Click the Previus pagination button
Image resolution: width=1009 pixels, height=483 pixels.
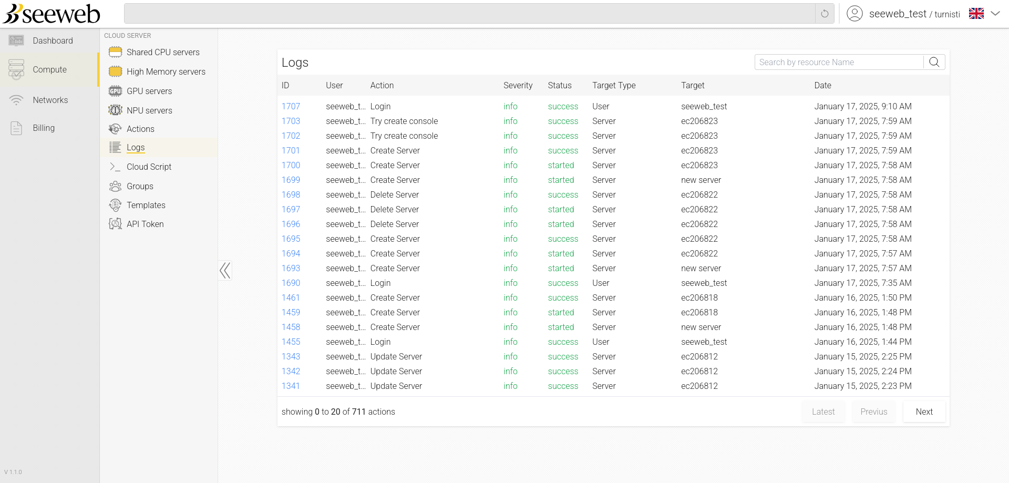click(x=873, y=412)
